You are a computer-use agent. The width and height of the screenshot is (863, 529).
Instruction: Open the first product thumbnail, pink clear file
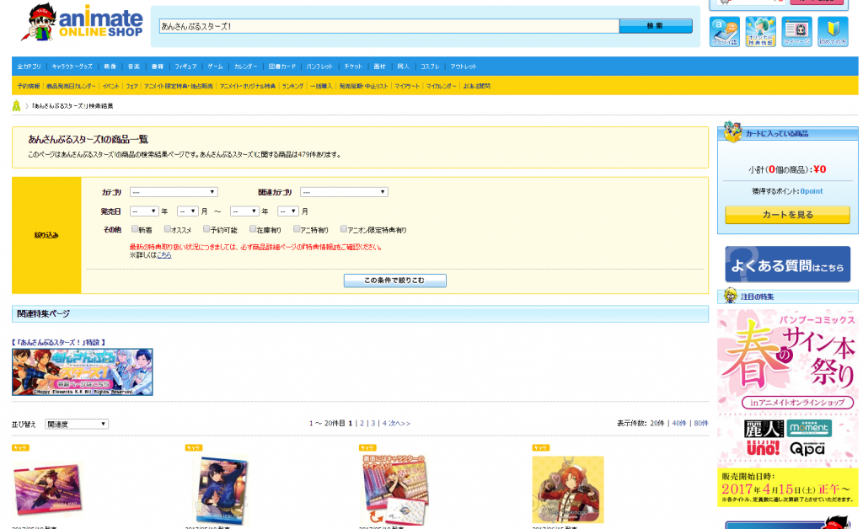pyautogui.click(x=47, y=489)
